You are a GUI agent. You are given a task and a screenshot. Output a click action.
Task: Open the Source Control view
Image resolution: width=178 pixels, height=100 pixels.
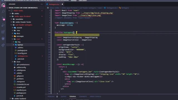pos(3,18)
